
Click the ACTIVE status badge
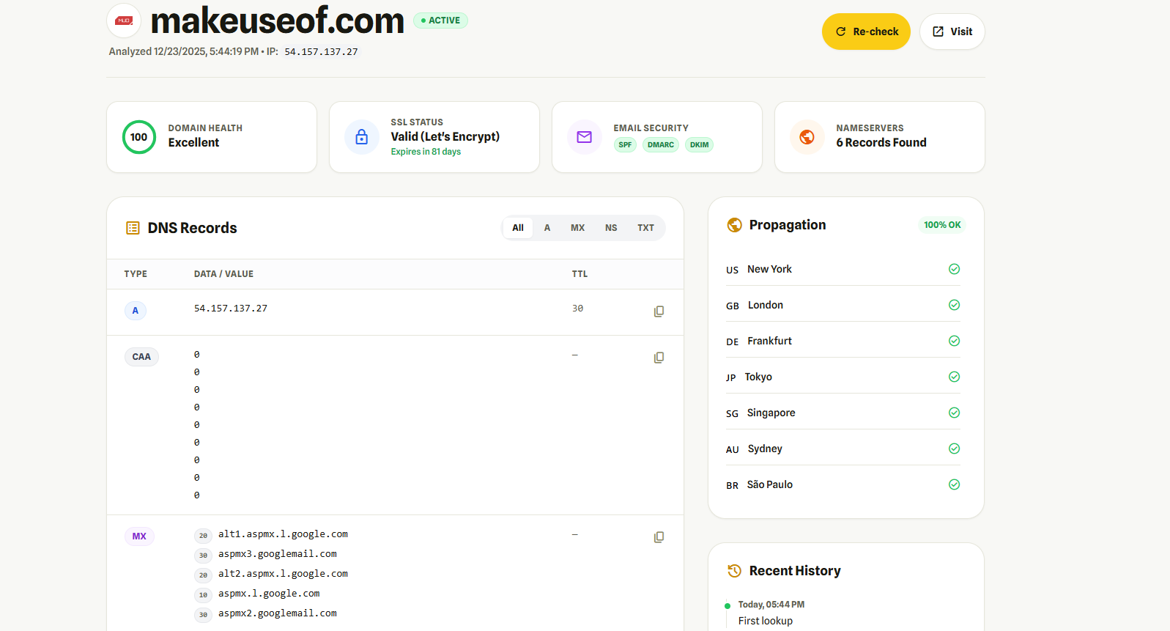point(441,21)
